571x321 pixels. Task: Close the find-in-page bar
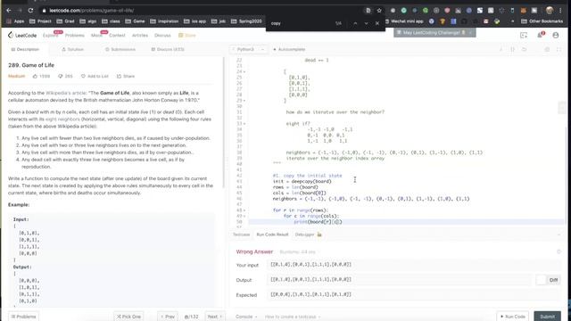[x=377, y=23]
